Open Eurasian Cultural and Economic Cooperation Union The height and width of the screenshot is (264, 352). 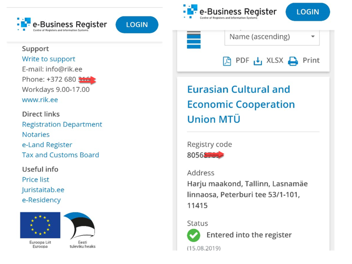coord(241,104)
